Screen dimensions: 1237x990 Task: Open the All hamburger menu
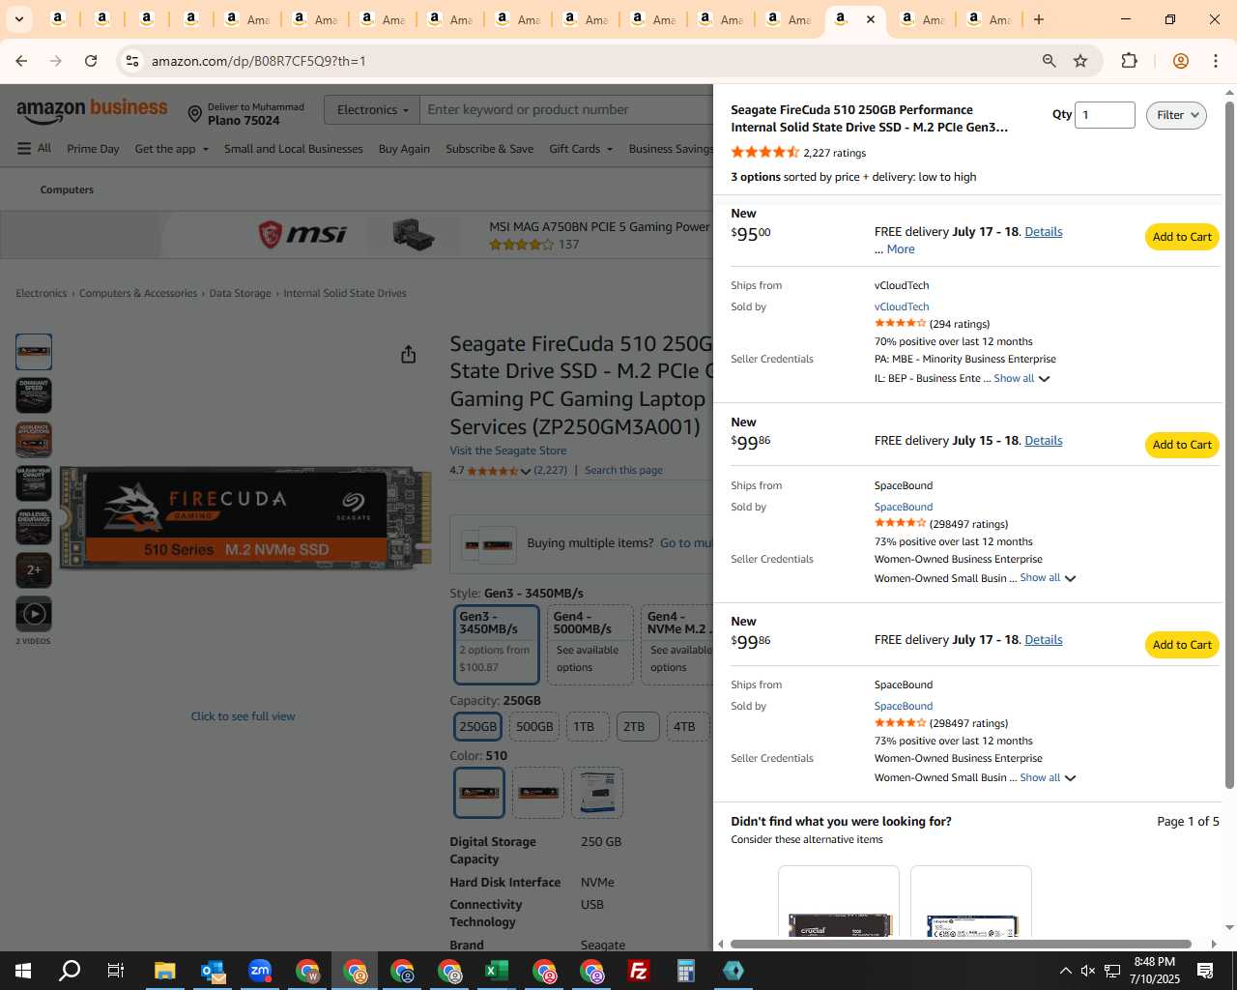[34, 149]
